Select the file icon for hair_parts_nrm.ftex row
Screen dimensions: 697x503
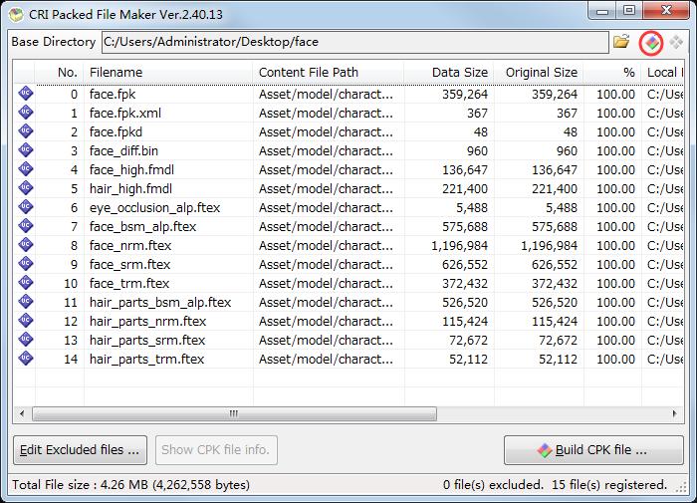coord(26,320)
